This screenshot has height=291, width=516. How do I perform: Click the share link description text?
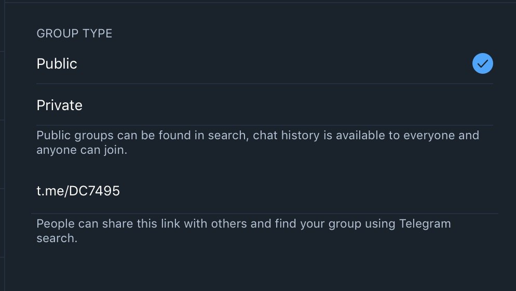click(243, 231)
